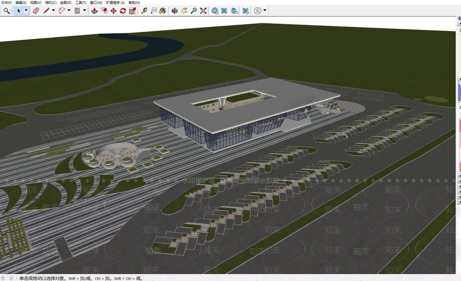The image size is (461, 281).
Task: Select the Scale tool
Action: click(133, 11)
